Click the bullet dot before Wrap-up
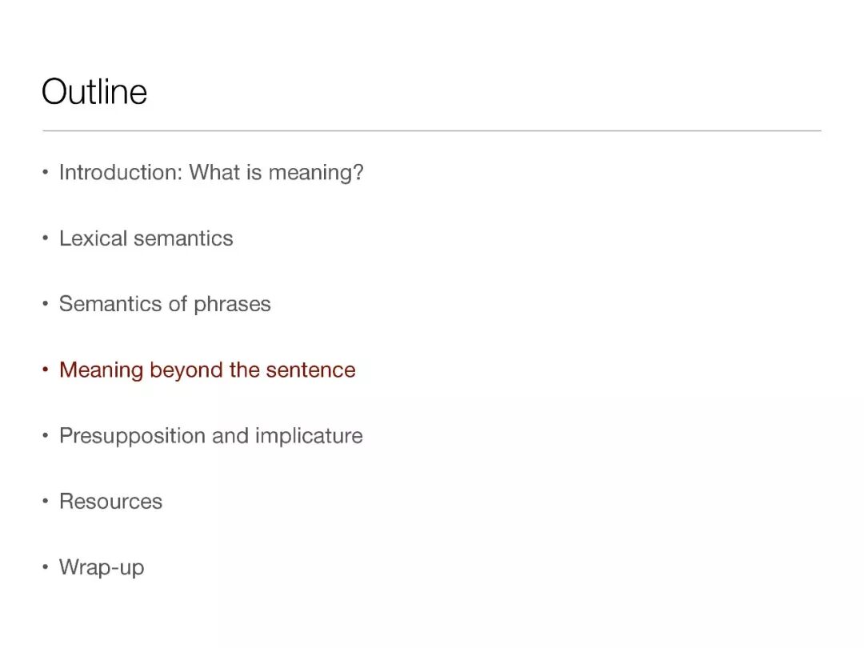864x648 pixels. click(x=46, y=568)
